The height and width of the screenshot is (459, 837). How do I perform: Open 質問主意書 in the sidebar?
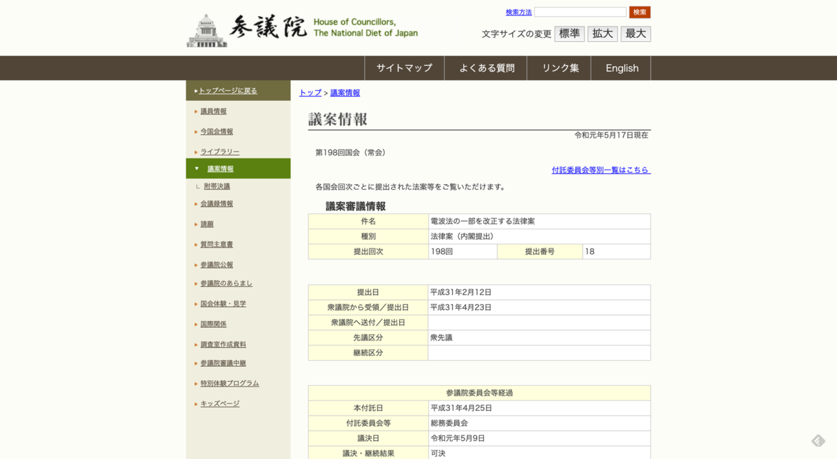217,244
